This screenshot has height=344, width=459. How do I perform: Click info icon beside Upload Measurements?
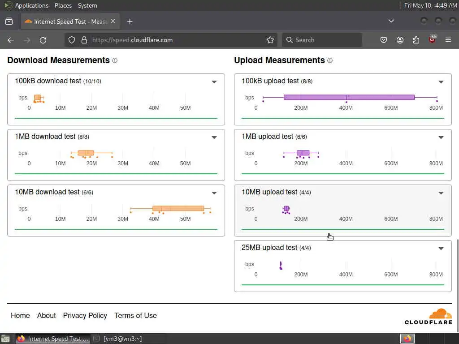coord(330,60)
